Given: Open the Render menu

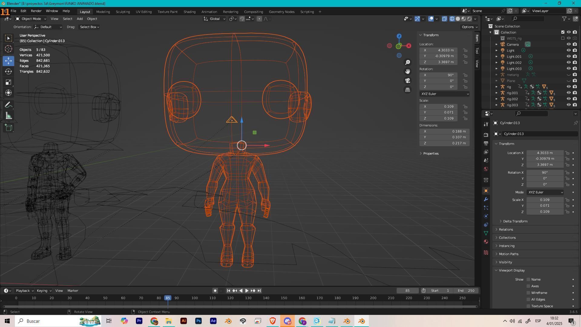Looking at the screenshot, I should point(36,11).
